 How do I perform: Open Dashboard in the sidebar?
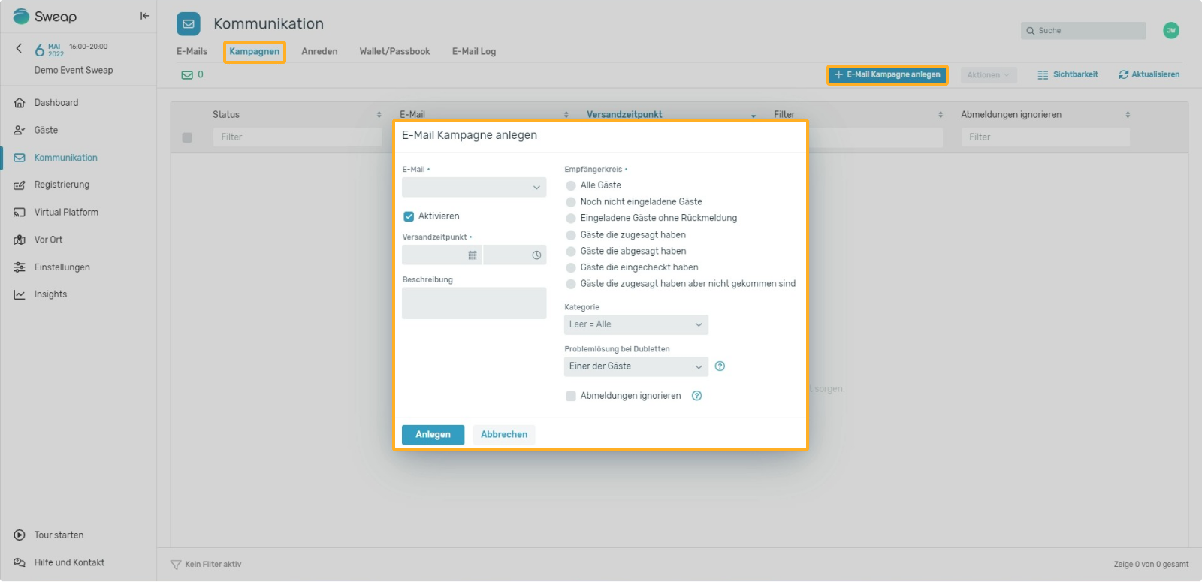tap(56, 103)
